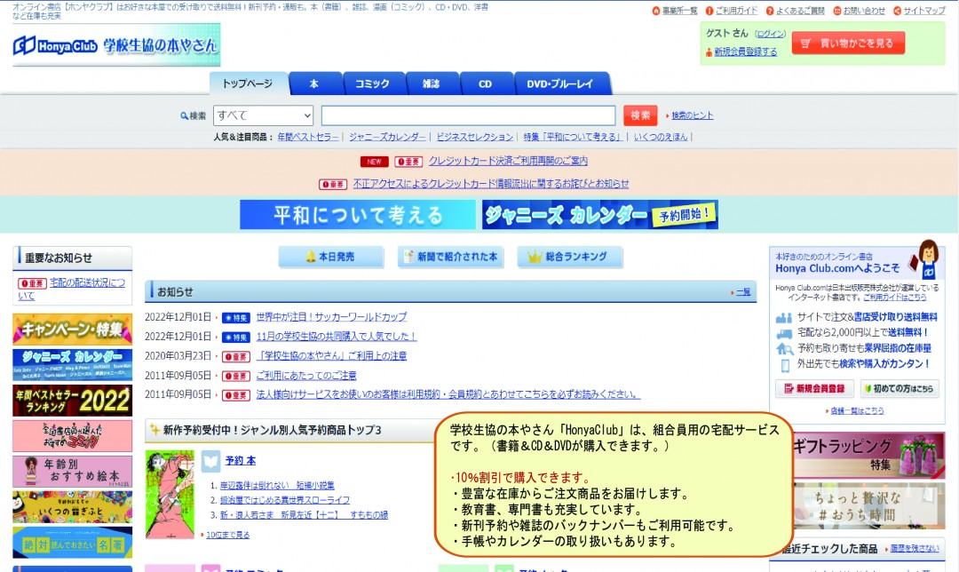This screenshot has height=572, width=959.
Task: Open the ご利用ガイド header link
Action: tap(736, 11)
